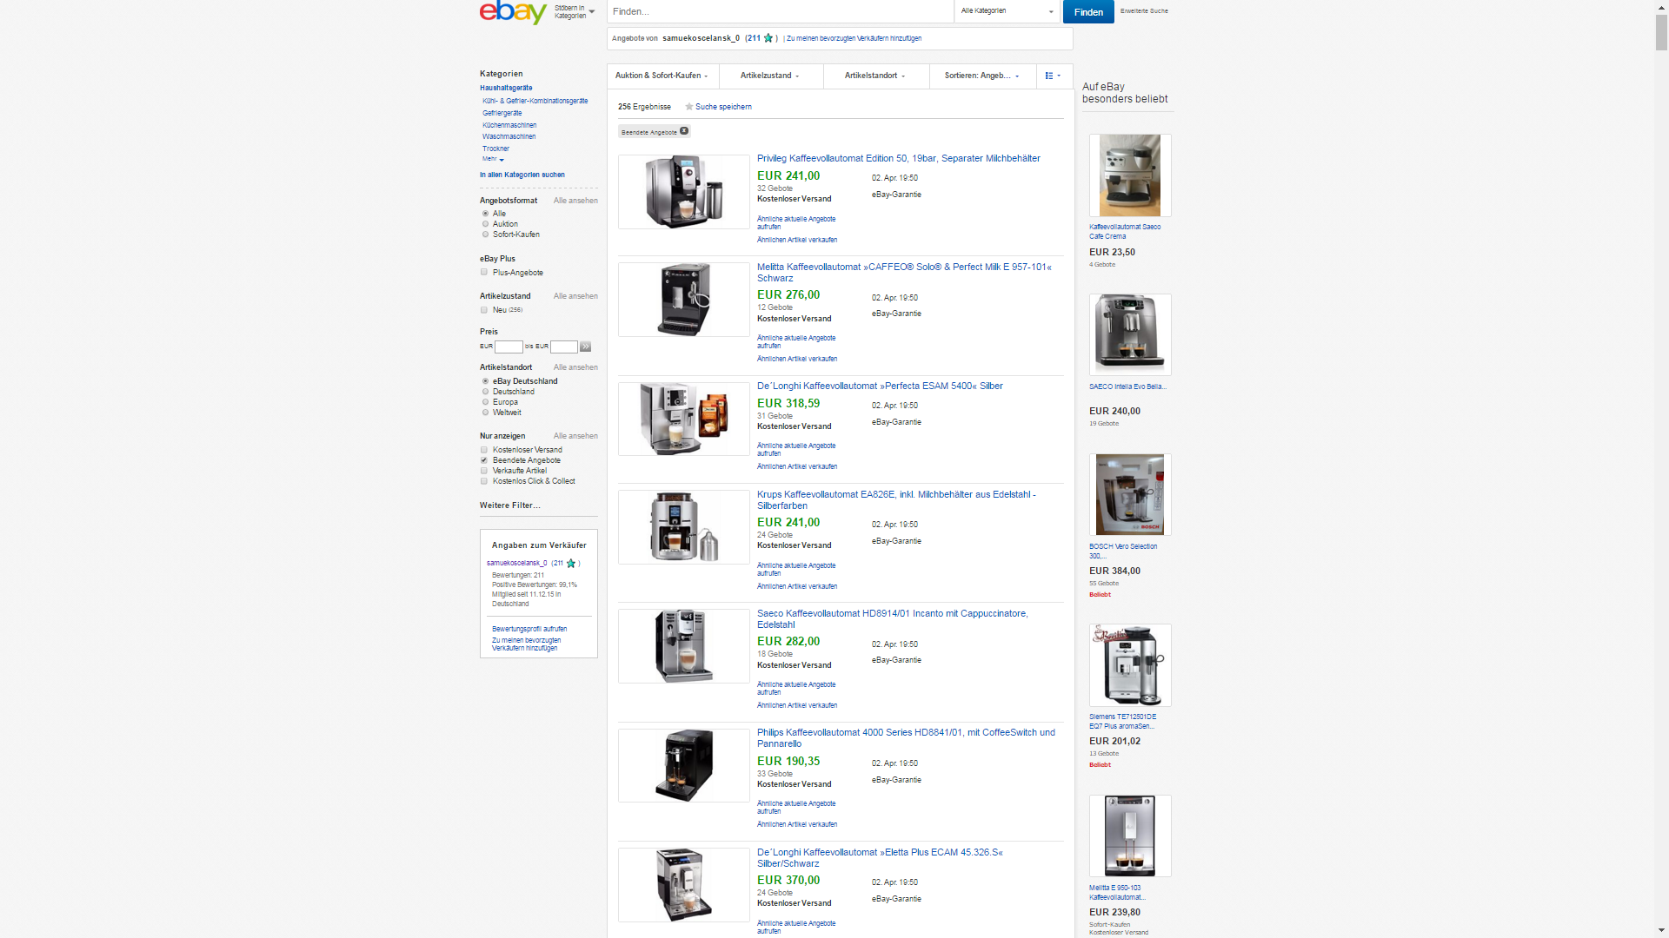1669x938 pixels.
Task: Open the De'Longhi Eletta Plus product image
Action: pyautogui.click(x=684, y=885)
